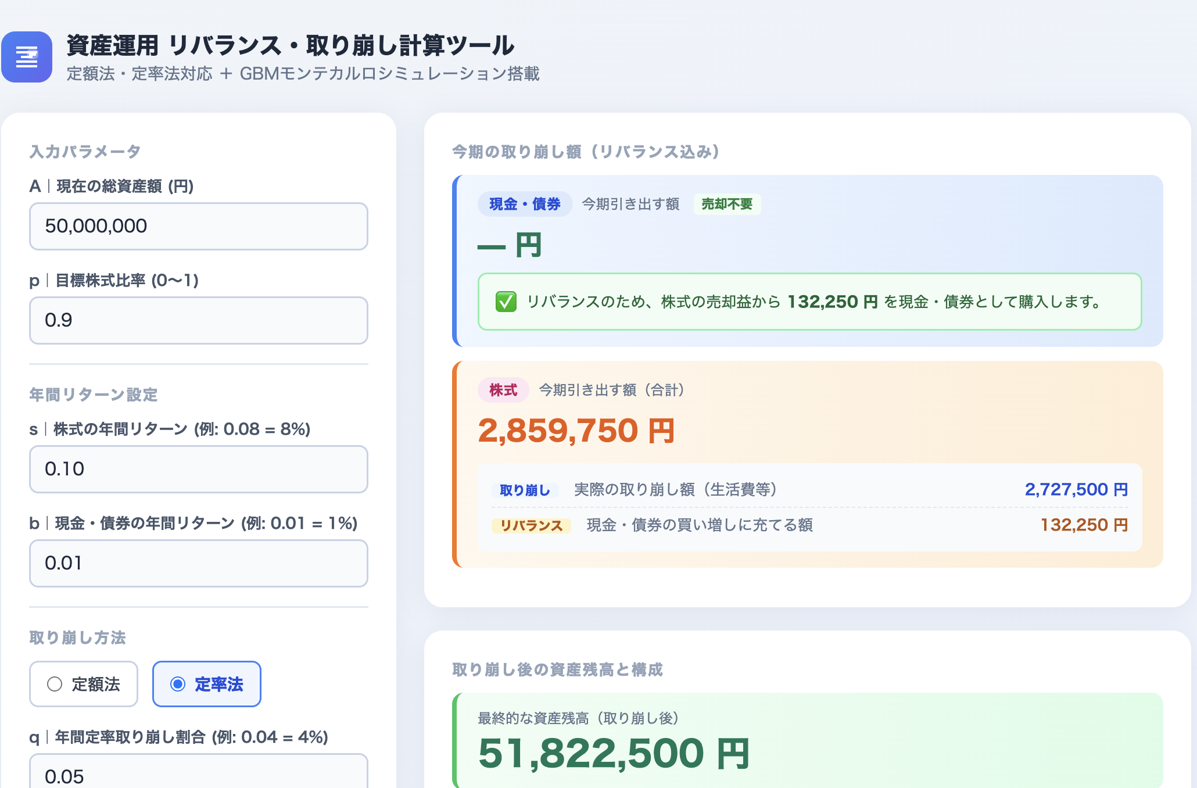Click the 目標株式比率 input showing 0.9
This screenshot has height=788, width=1197.
[199, 320]
